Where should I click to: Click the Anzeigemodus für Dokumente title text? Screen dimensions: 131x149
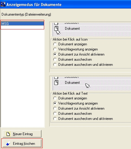coord(34,5)
